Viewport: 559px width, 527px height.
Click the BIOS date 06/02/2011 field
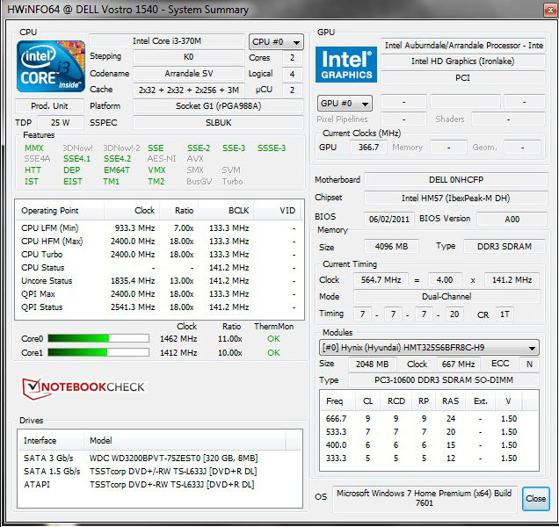tap(389, 219)
